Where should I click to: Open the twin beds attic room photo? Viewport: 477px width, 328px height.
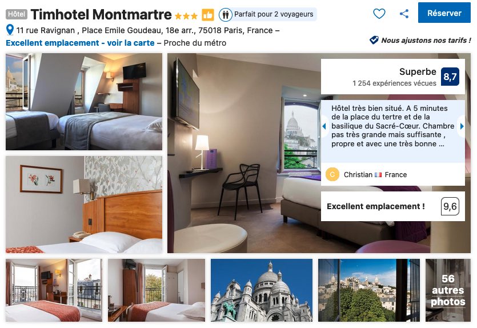(84, 102)
